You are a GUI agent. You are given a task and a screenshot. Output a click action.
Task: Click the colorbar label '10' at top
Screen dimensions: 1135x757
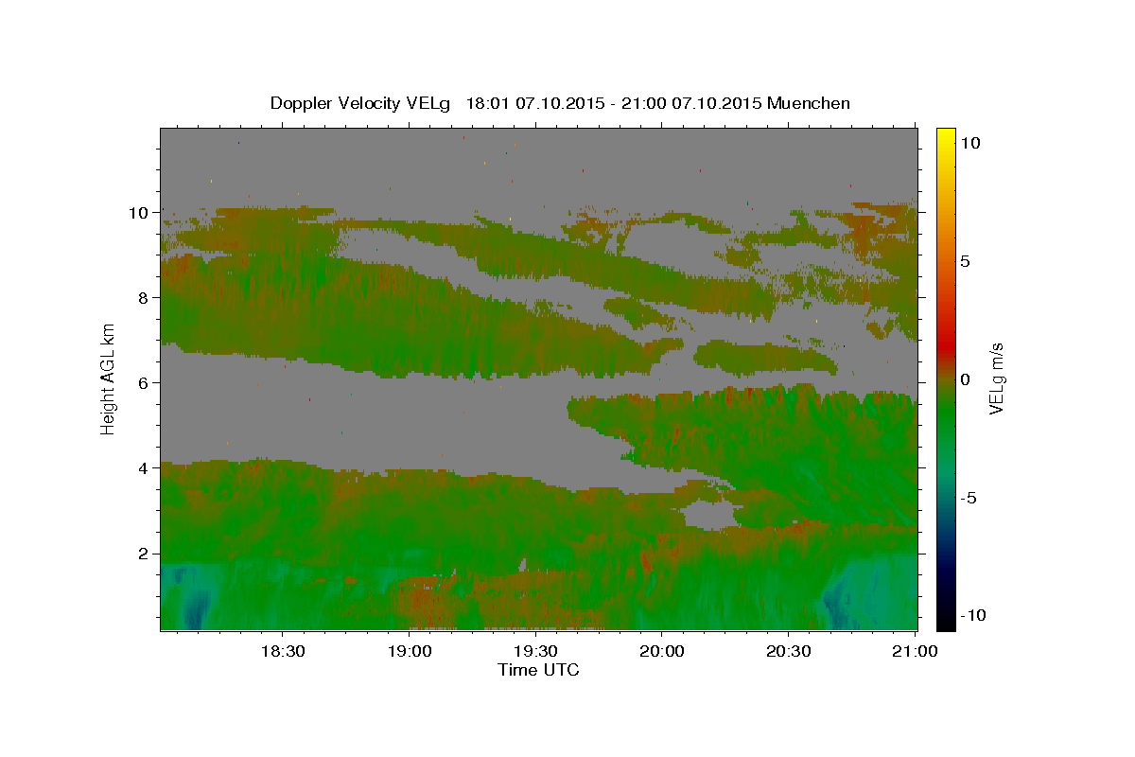tap(969, 142)
